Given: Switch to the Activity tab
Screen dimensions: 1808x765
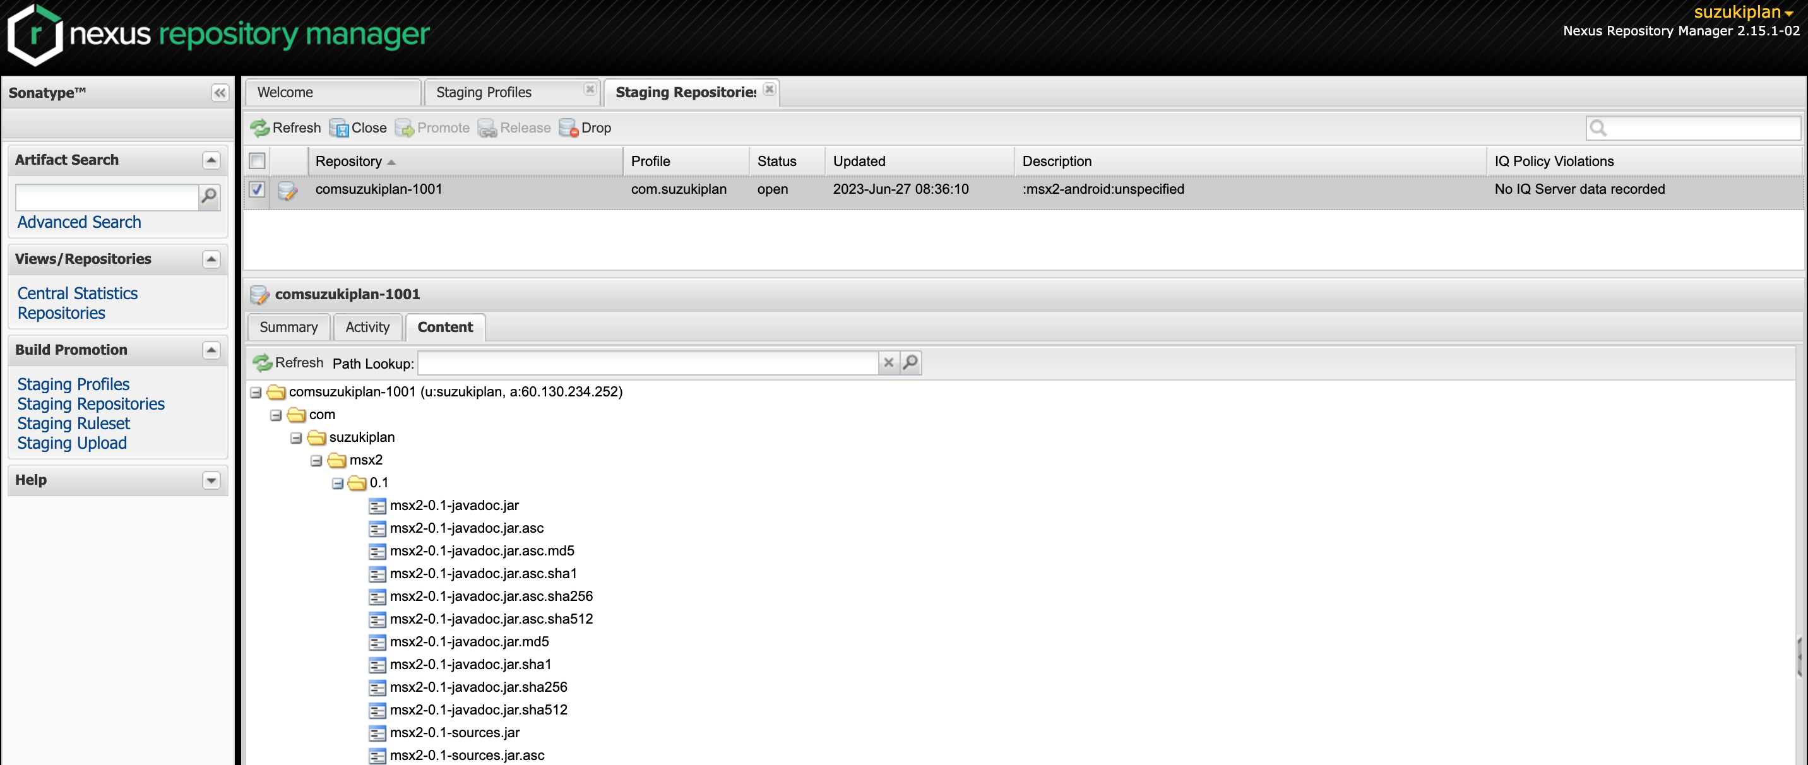Looking at the screenshot, I should tap(367, 327).
